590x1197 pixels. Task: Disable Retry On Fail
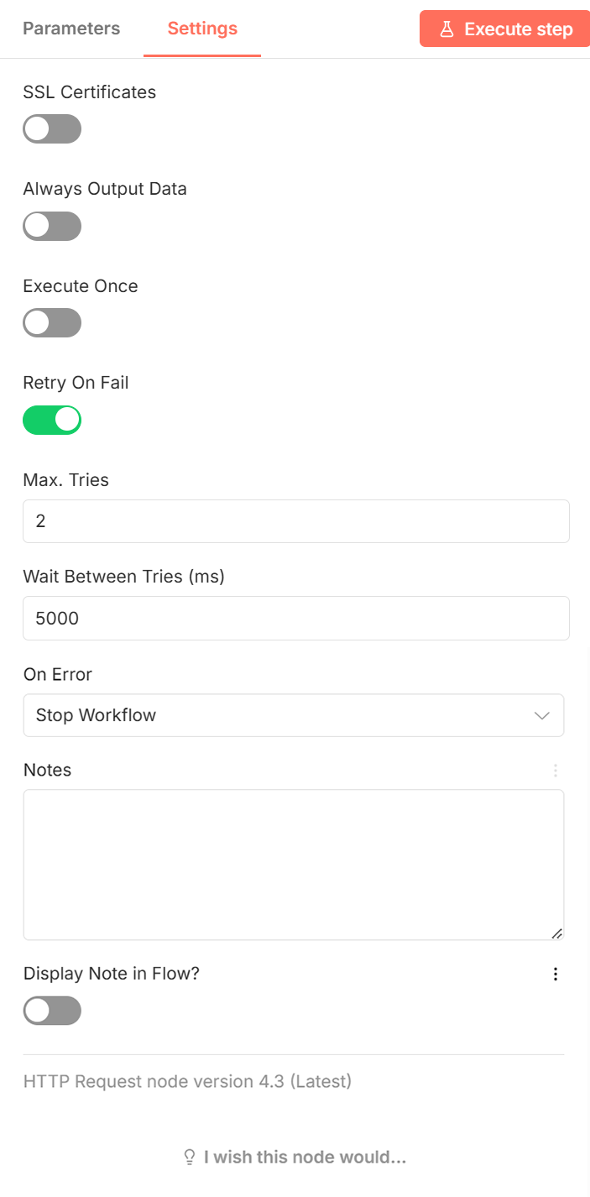[x=52, y=420]
